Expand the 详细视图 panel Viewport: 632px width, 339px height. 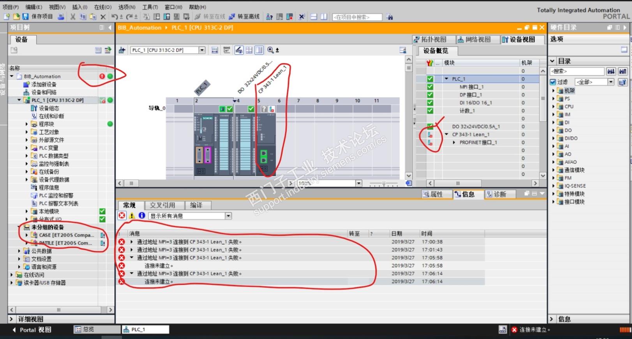(11, 319)
